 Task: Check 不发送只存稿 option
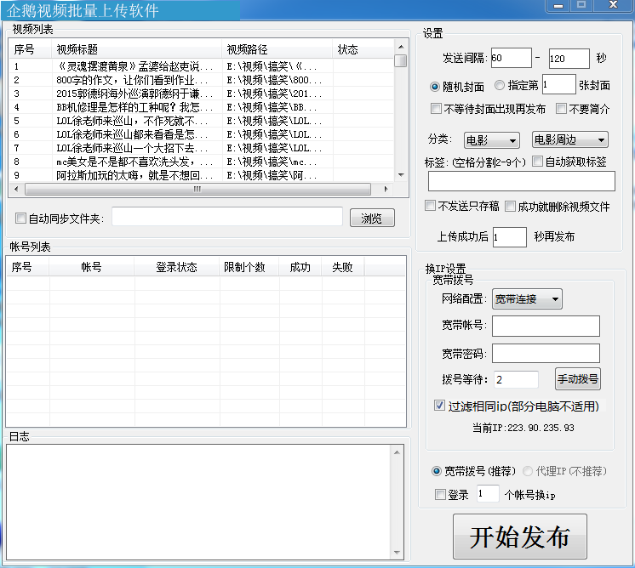[430, 206]
